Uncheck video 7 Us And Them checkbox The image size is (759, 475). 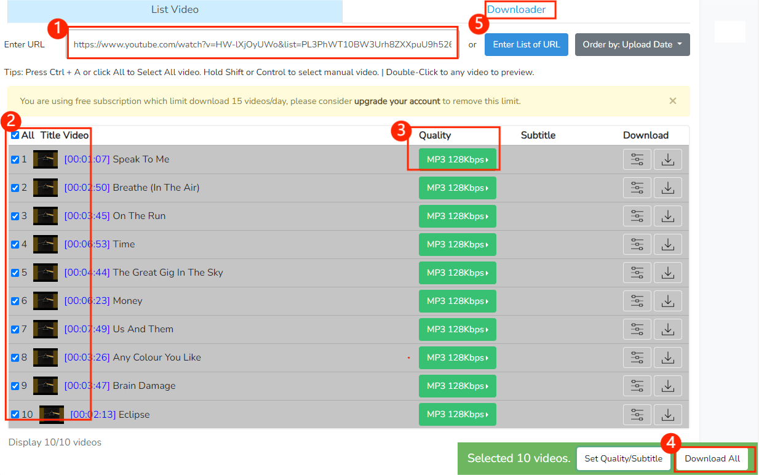[x=15, y=329]
